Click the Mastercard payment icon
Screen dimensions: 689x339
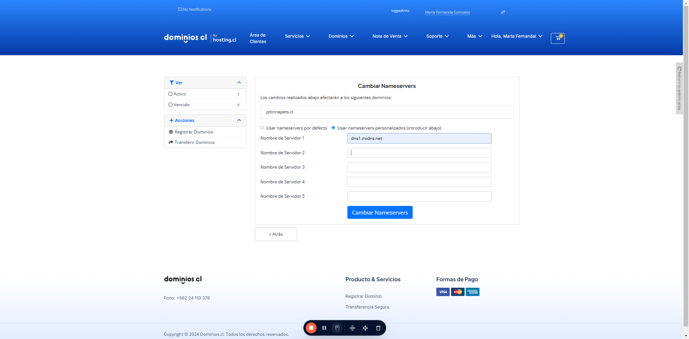(458, 292)
